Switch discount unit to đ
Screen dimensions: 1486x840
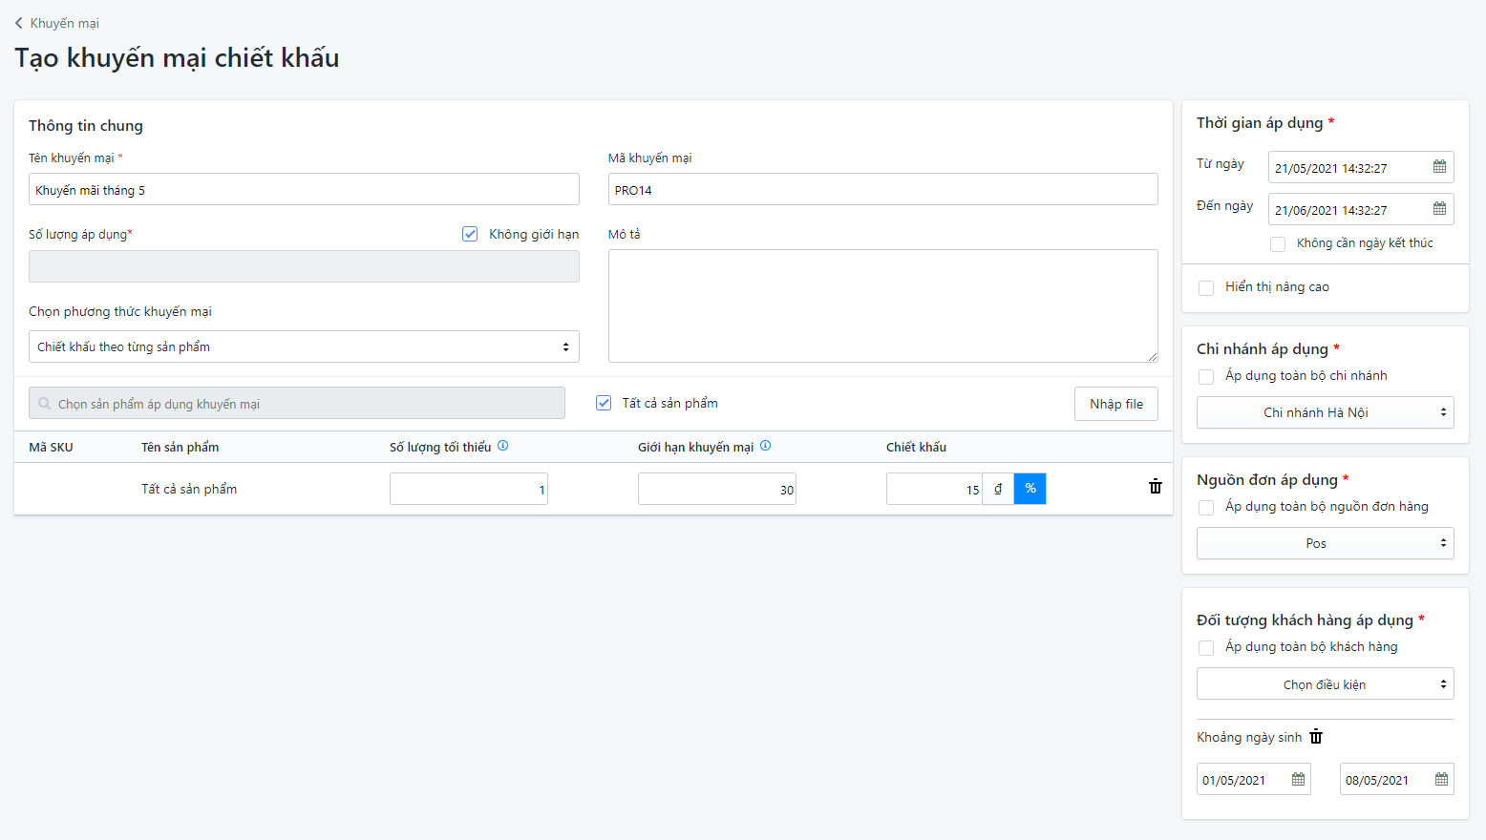(998, 489)
